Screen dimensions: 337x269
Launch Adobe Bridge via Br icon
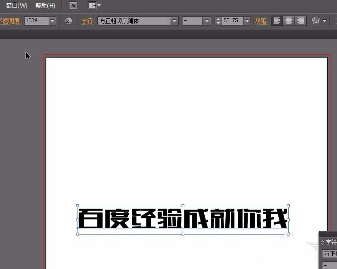click(74, 6)
